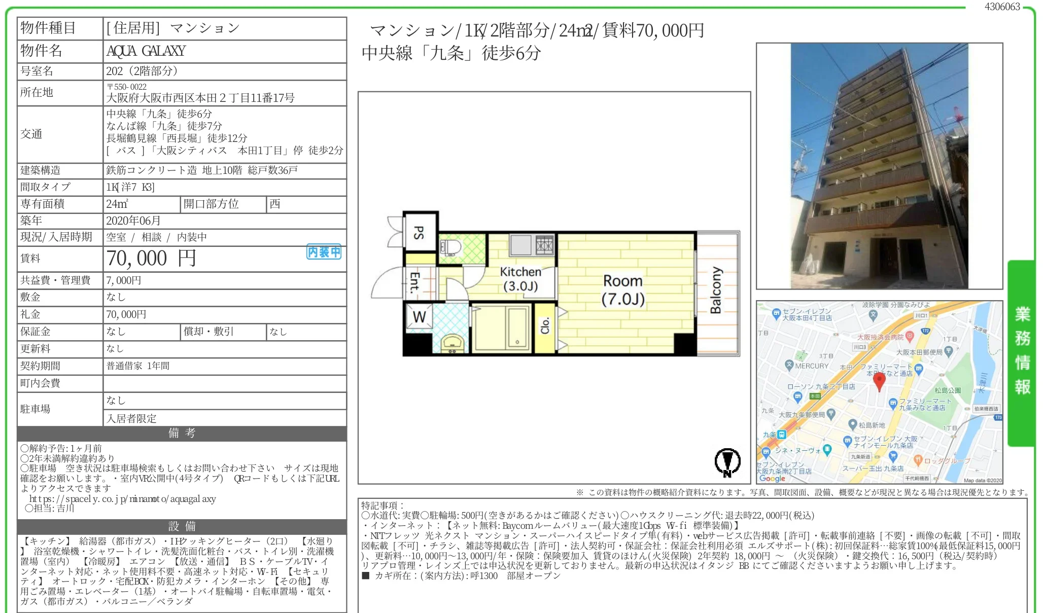Click the 九条 train station icon on map

[782, 435]
